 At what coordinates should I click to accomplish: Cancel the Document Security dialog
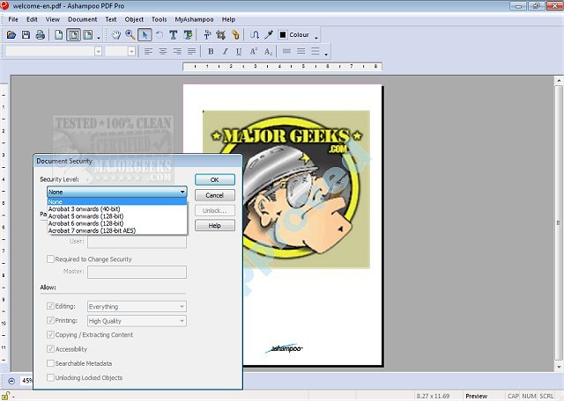tap(215, 195)
